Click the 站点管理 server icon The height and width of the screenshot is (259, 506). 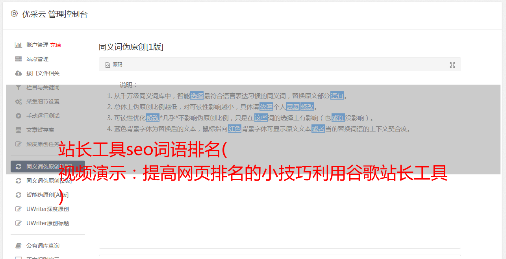pyautogui.click(x=18, y=59)
